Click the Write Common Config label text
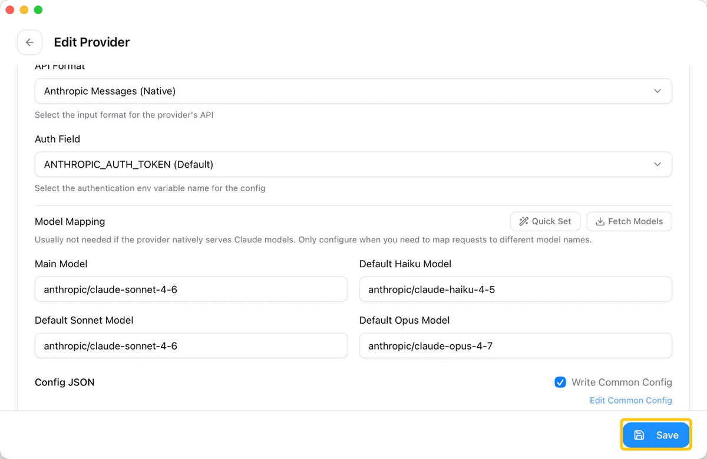 pyautogui.click(x=622, y=382)
